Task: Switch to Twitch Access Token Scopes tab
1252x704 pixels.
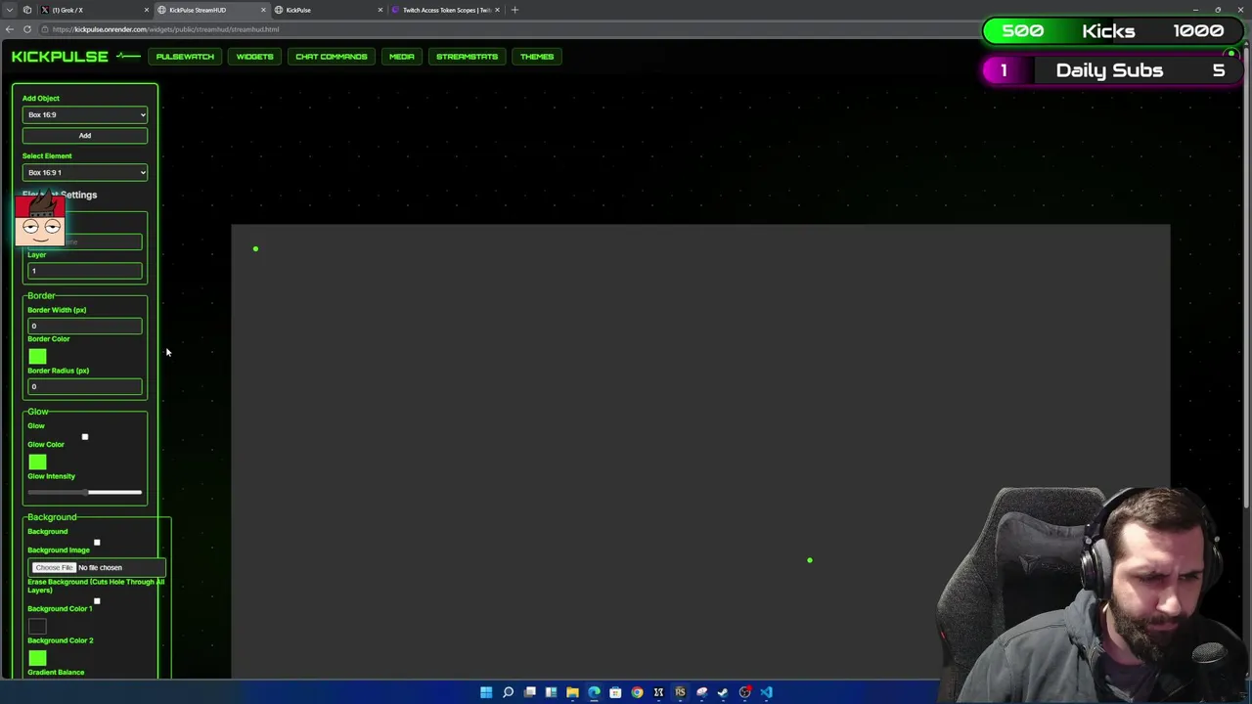Action: (x=445, y=10)
